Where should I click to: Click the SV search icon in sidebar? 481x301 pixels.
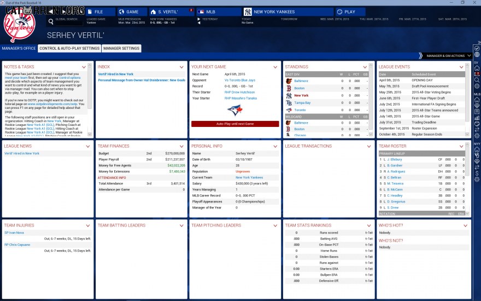pos(477,80)
